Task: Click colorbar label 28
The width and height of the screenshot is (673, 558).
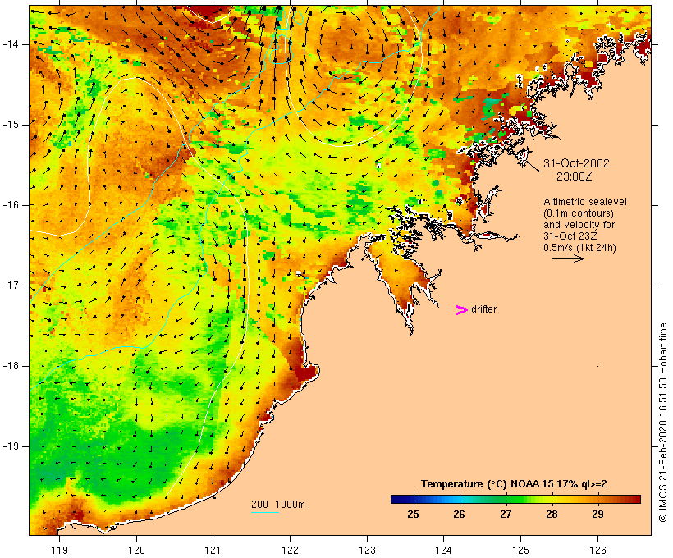Action: pos(552,515)
